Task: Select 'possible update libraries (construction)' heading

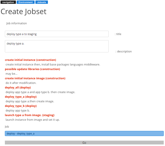Action: pyautogui.click(x=32, y=69)
